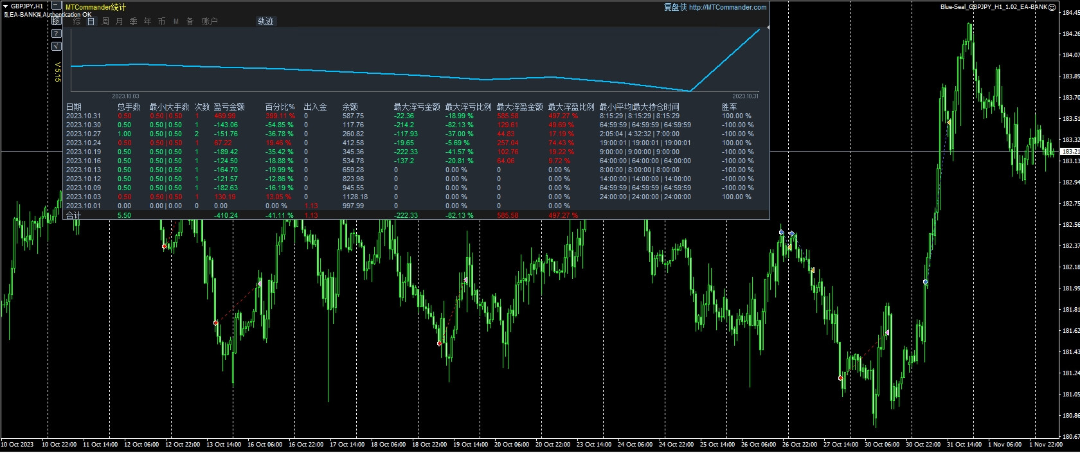Click the 183.21 current price label
This screenshot has height=453, width=1080.
[1069, 152]
